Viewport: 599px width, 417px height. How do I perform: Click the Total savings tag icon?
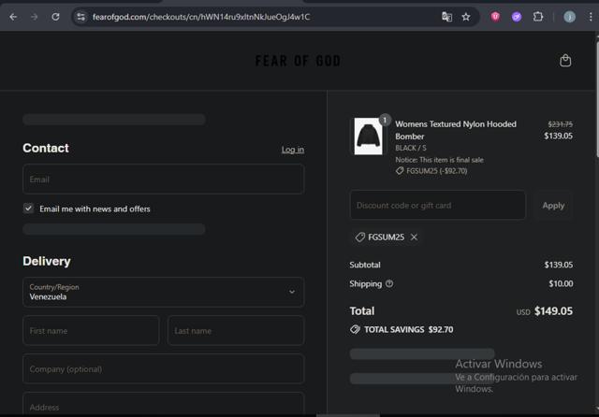pos(356,329)
